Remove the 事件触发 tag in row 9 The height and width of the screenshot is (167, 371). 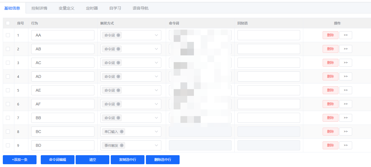122,145
